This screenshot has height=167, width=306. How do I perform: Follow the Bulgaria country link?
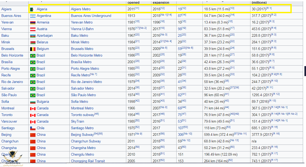pos(43,102)
